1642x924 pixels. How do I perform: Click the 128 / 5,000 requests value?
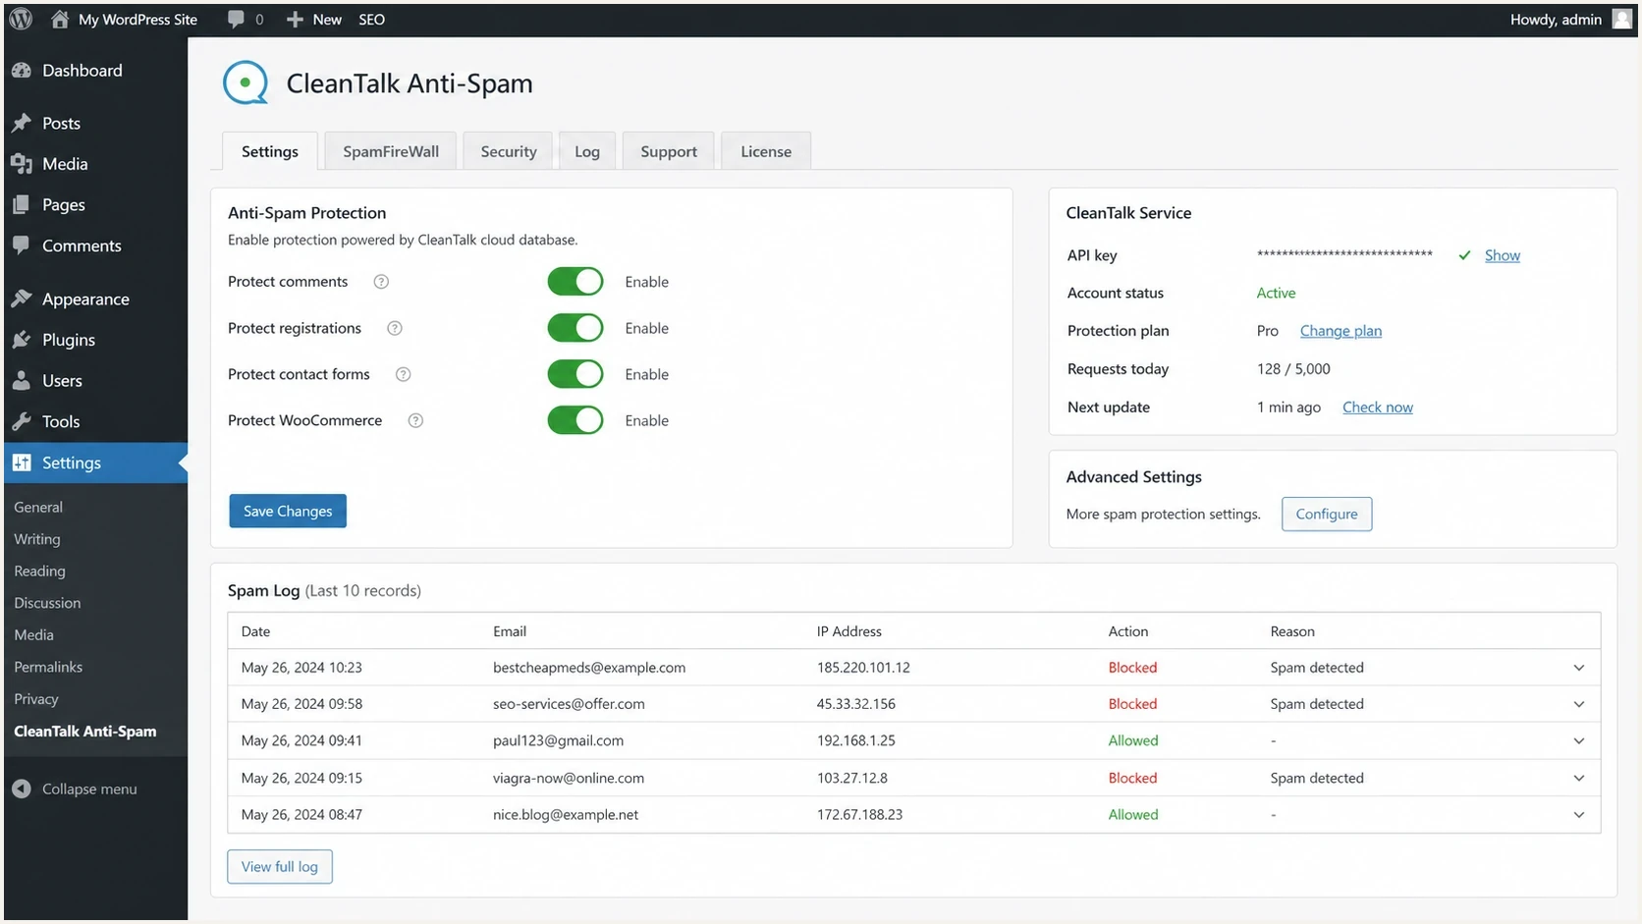click(x=1293, y=369)
